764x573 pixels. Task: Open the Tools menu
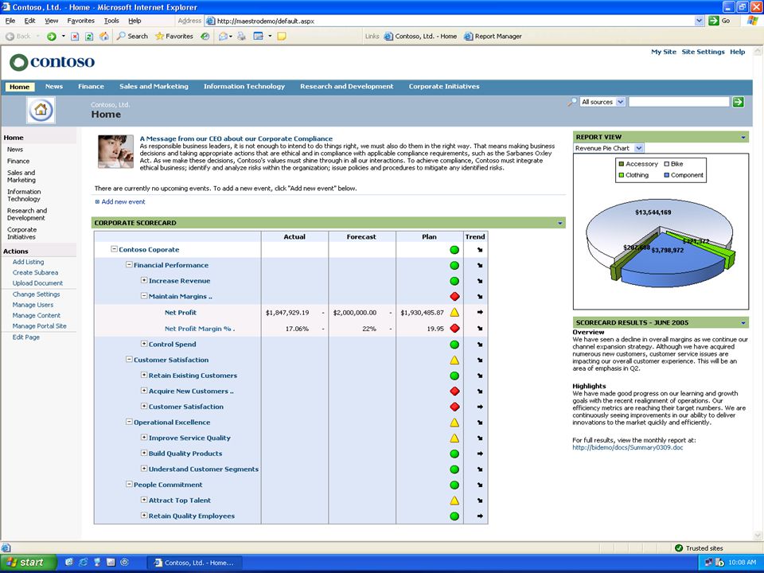[111, 21]
